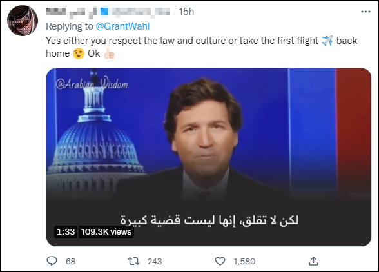Open the profile avatar picture

23,21
